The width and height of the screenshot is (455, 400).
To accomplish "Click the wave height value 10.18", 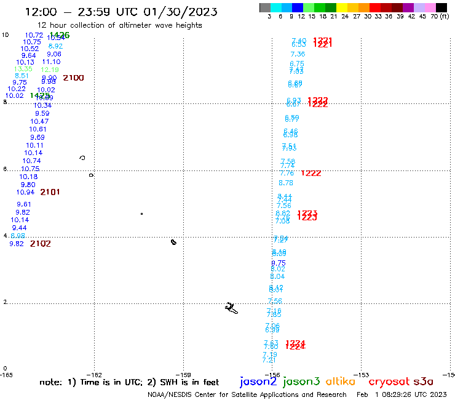I will tap(28, 177).
